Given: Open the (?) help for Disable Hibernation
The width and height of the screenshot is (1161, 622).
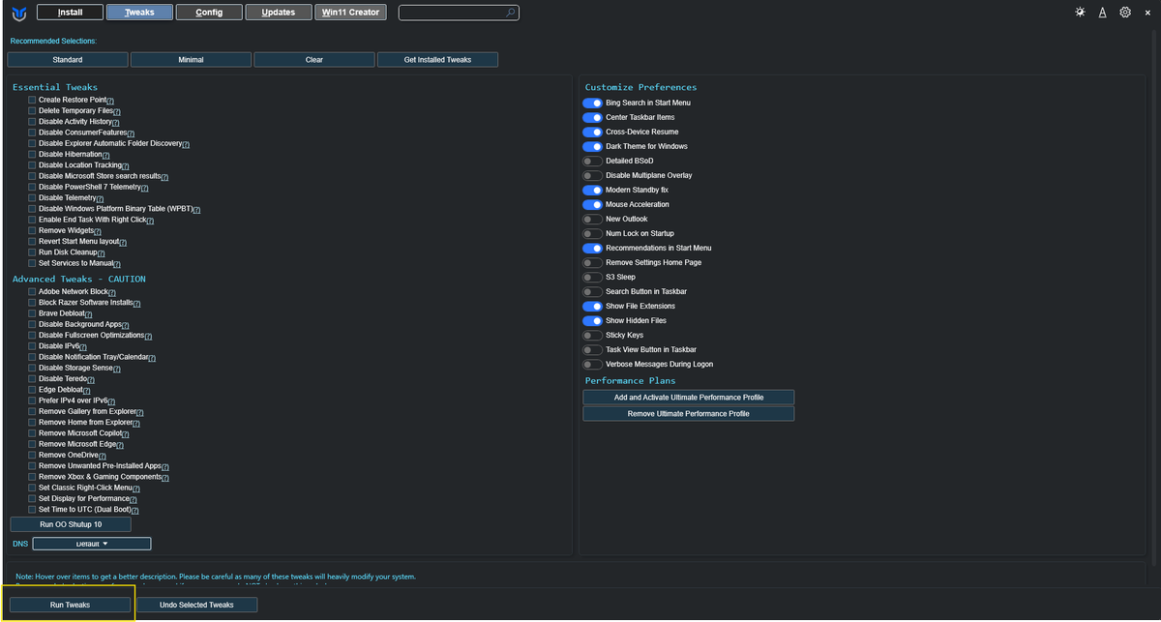Looking at the screenshot, I should pos(105,155).
